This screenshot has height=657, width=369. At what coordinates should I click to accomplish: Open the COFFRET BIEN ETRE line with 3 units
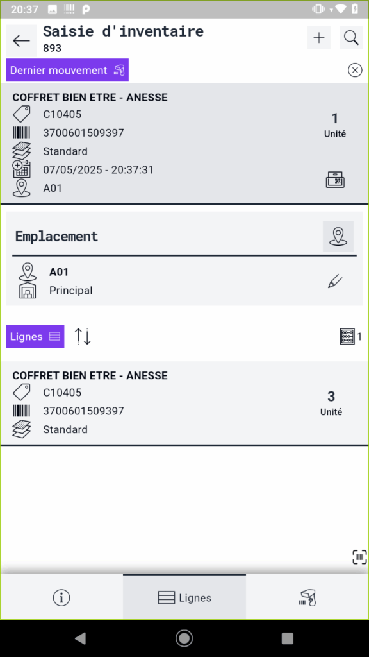pos(184,404)
